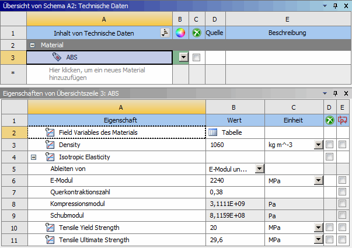Click the sort filter icon in the data header
Viewport: 352px width, 248px height.
165,33
